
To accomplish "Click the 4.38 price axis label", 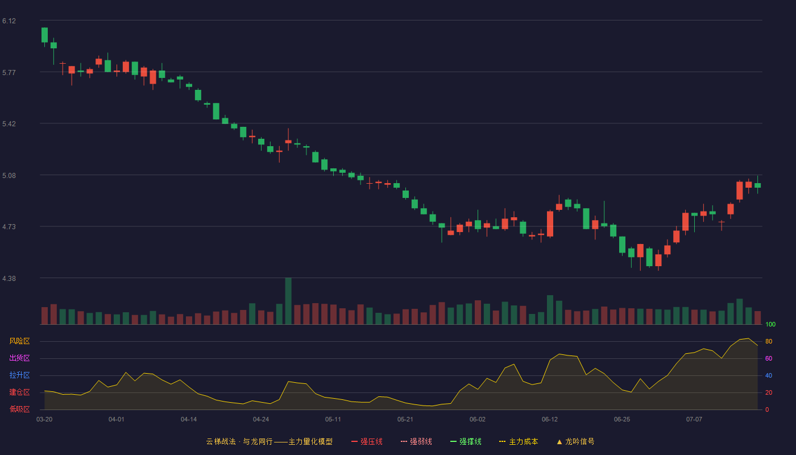I will pyautogui.click(x=9, y=279).
